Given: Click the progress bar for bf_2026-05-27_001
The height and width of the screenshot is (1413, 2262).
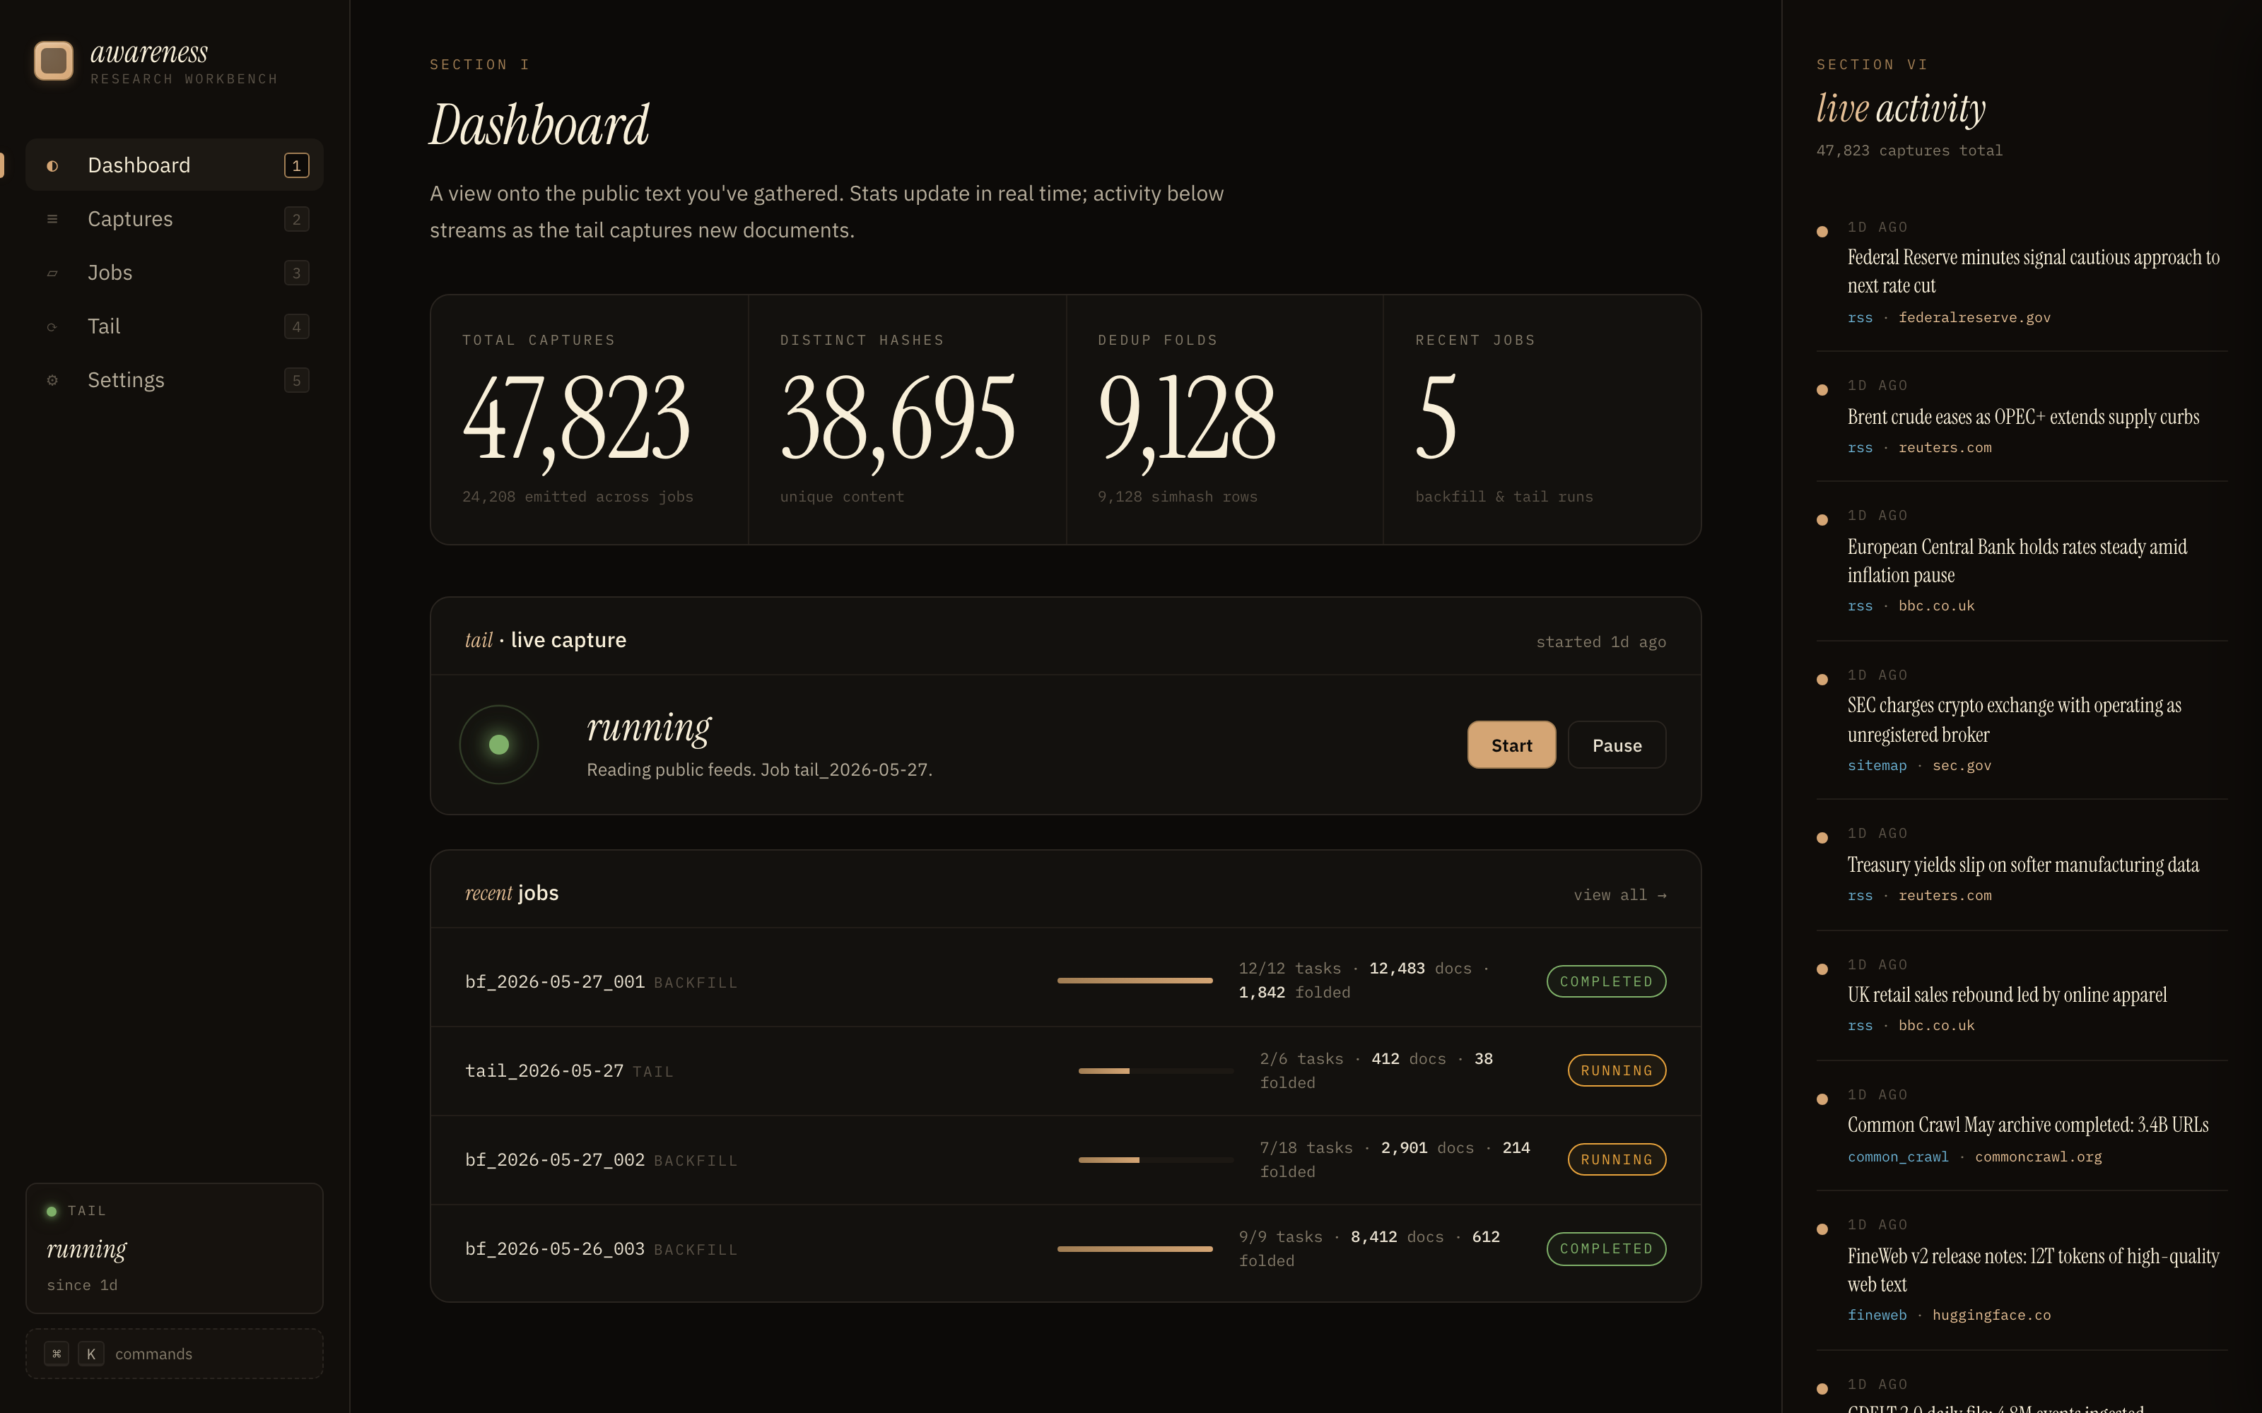Looking at the screenshot, I should click(x=1135, y=981).
